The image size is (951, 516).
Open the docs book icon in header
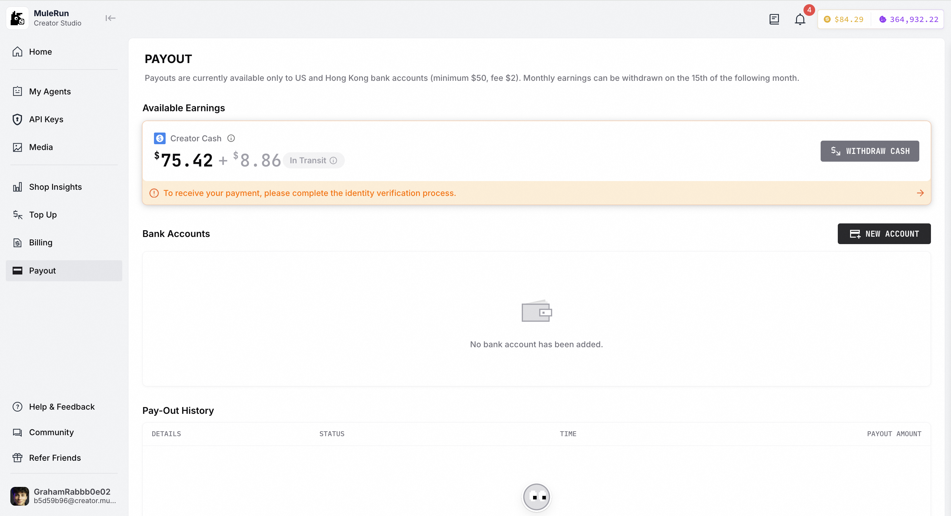(774, 19)
